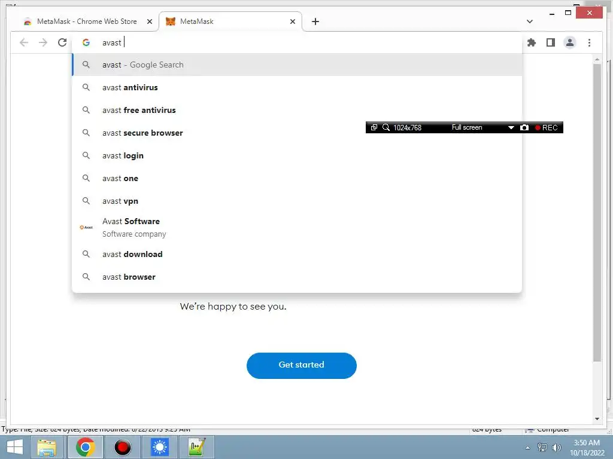The image size is (613, 459).
Task: Take a snapshot with recorder camera icon
Action: pos(524,128)
